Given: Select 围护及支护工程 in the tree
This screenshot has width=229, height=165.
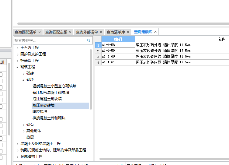Looking at the screenshot, I should click(x=33, y=54).
